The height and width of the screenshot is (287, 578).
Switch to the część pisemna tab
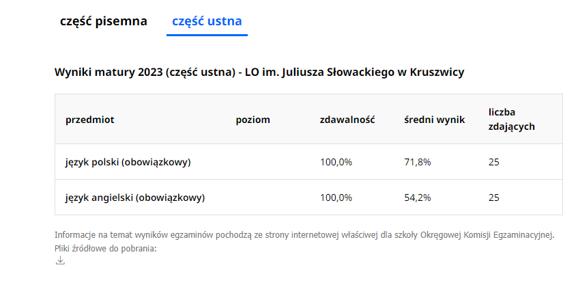tap(104, 21)
